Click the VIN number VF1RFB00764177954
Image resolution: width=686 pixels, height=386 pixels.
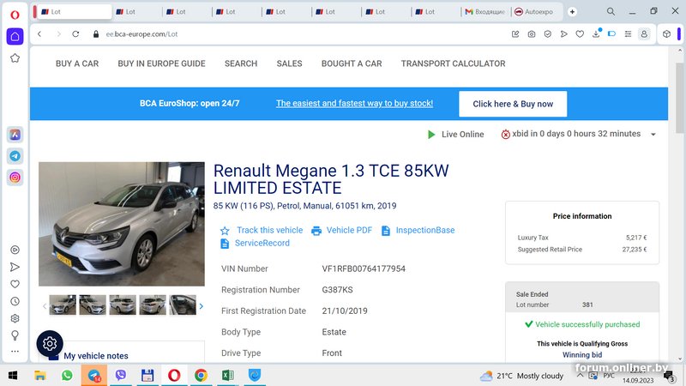(x=364, y=268)
